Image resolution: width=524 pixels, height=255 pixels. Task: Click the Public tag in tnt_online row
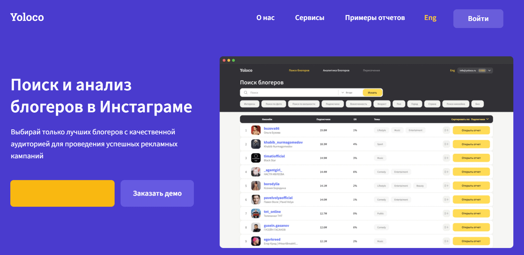(380, 214)
